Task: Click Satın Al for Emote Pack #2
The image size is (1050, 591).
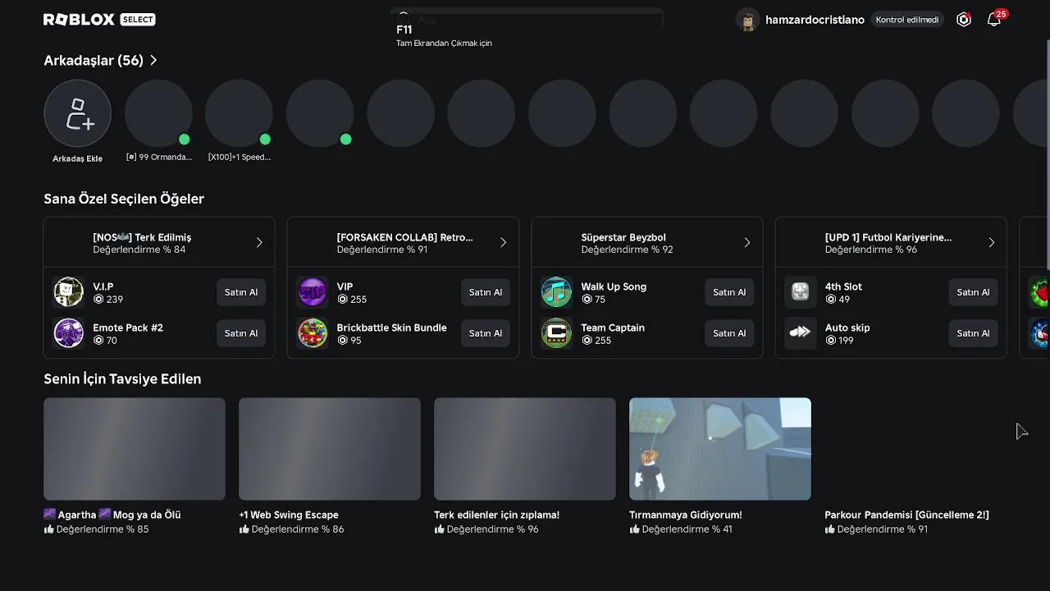Action: click(x=241, y=333)
